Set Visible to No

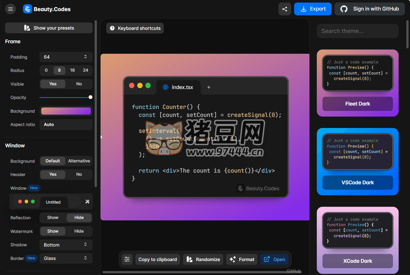tap(79, 84)
